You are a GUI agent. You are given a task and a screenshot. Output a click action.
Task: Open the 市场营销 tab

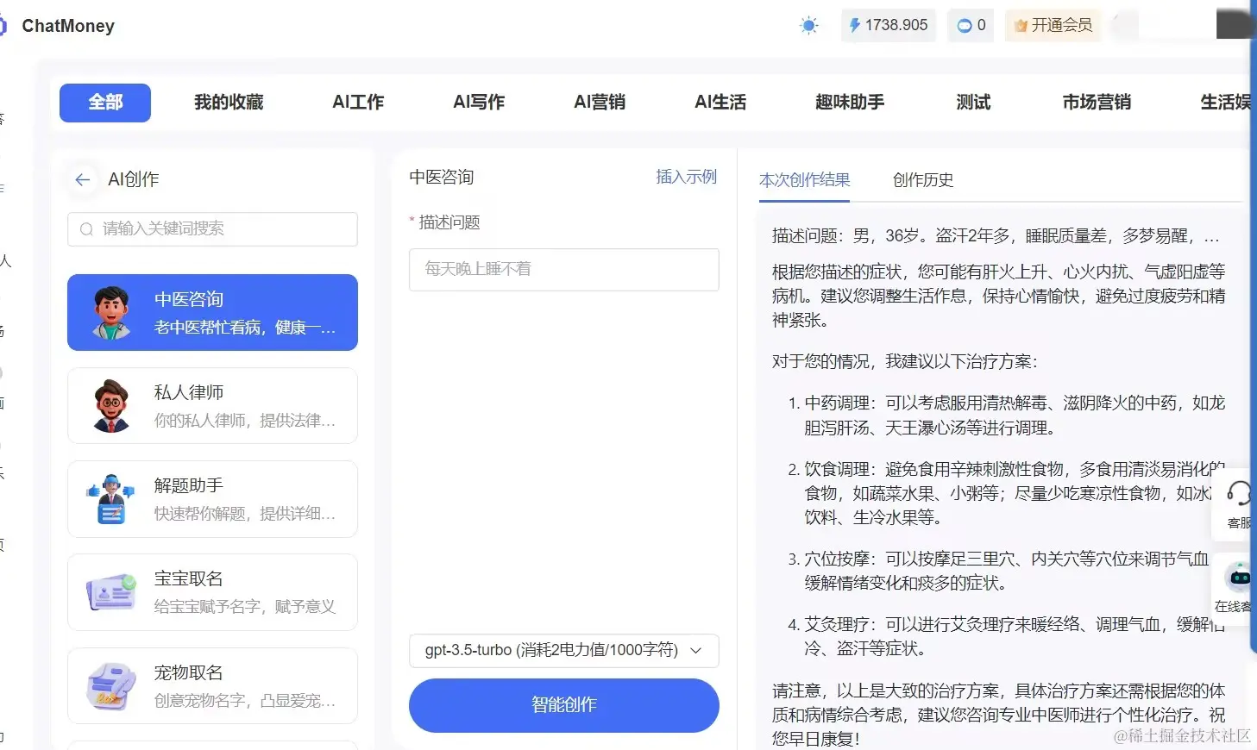(1097, 103)
